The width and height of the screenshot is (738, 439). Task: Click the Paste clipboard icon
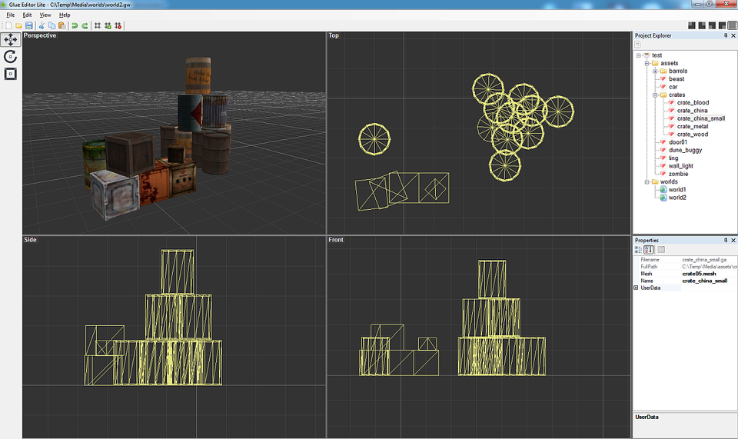[x=61, y=25]
